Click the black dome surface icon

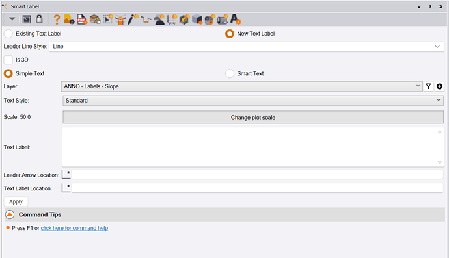[159, 19]
